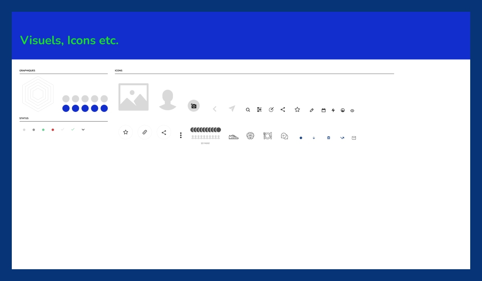Click the green checkmark status

click(x=73, y=130)
